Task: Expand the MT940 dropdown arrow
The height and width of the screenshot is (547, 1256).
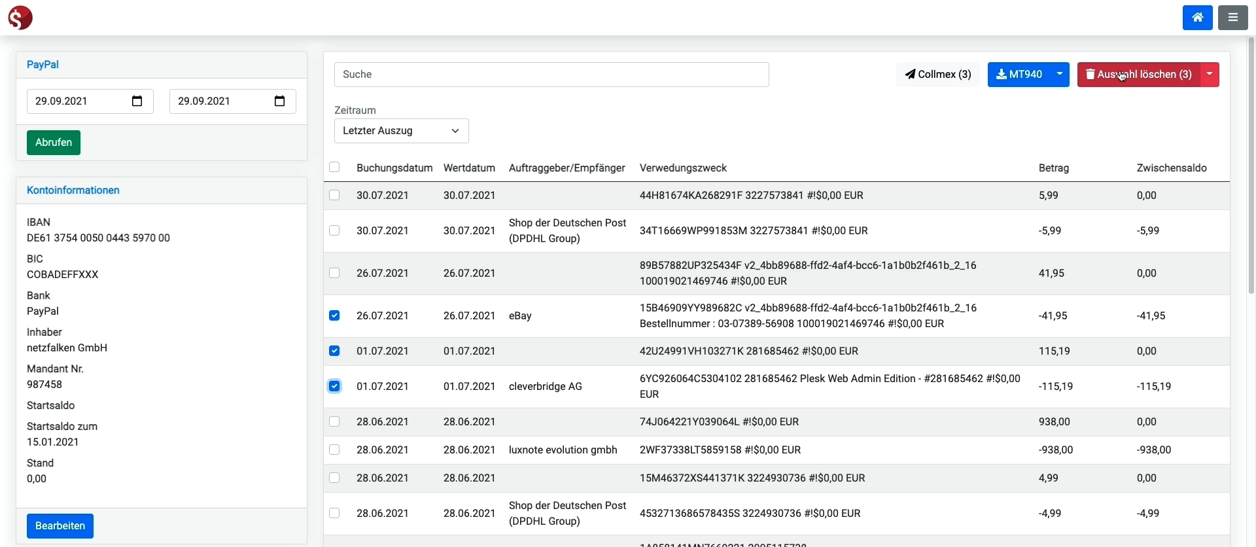Action: [1060, 75]
